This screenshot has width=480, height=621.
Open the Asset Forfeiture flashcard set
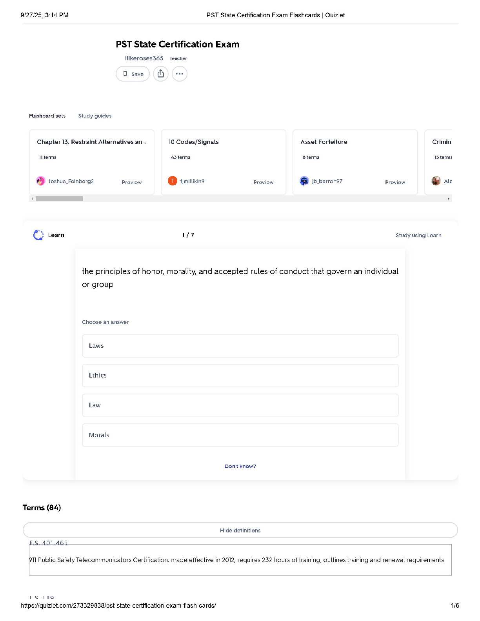[x=324, y=142]
